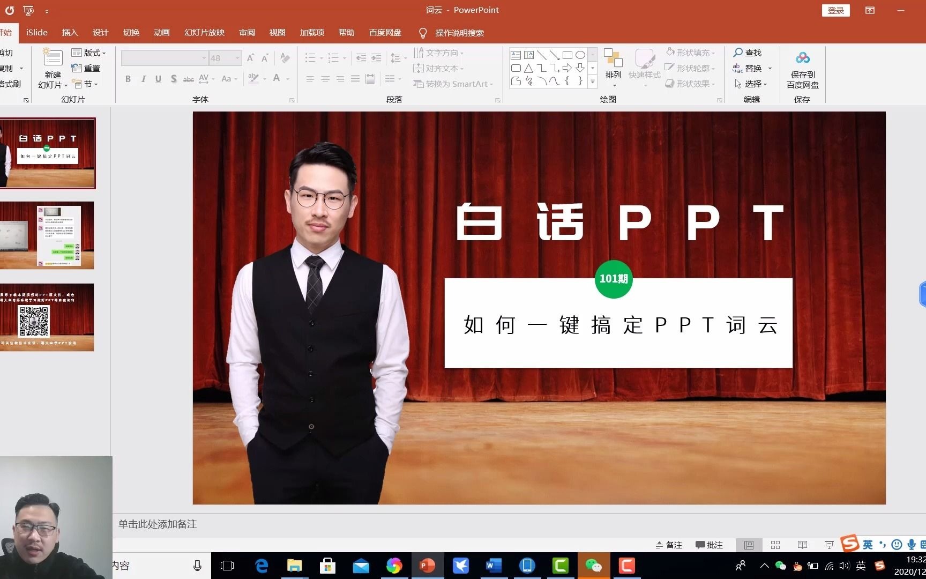Click Comments (批注) in status bar

pyautogui.click(x=709, y=545)
